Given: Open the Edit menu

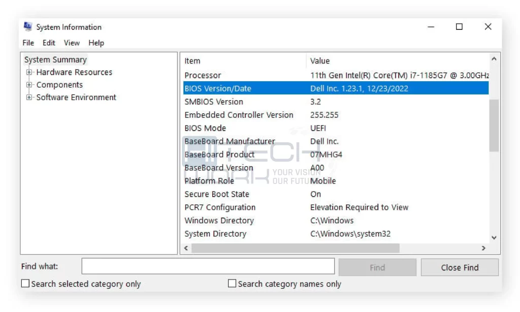Looking at the screenshot, I should click(x=49, y=43).
